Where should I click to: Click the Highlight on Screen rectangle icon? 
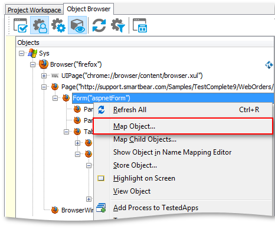coord(101,178)
